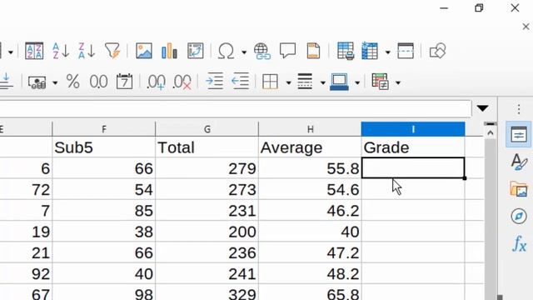
Task: Select column I header
Action: click(x=413, y=129)
